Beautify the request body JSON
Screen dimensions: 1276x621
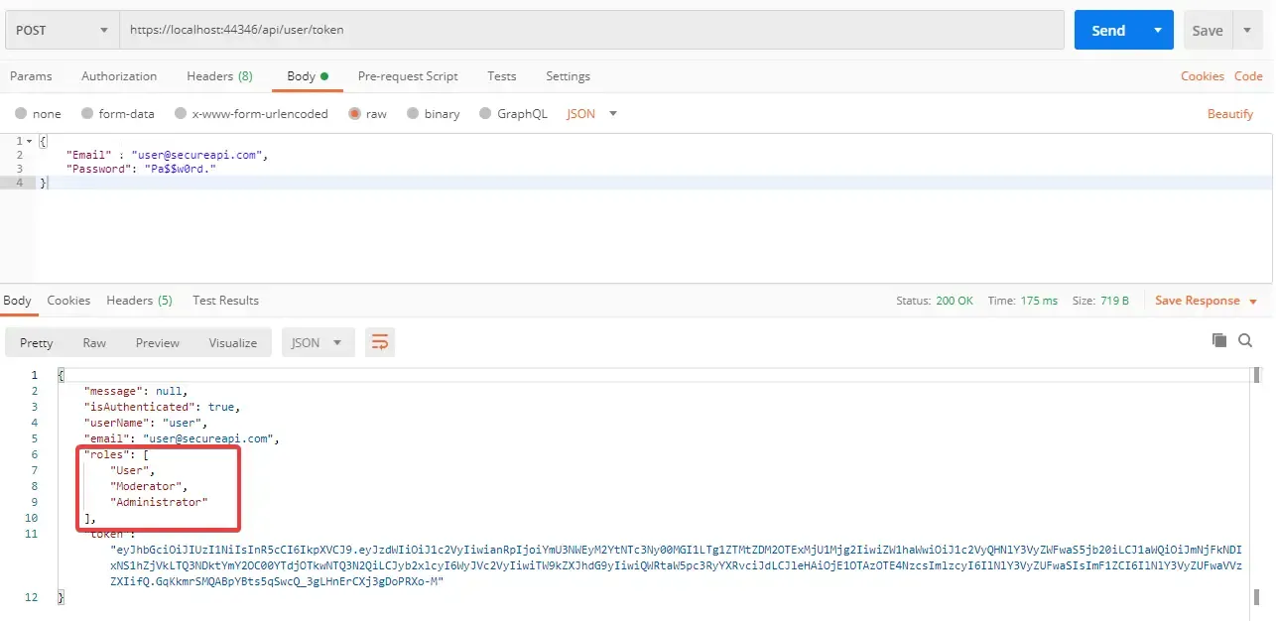click(1229, 113)
